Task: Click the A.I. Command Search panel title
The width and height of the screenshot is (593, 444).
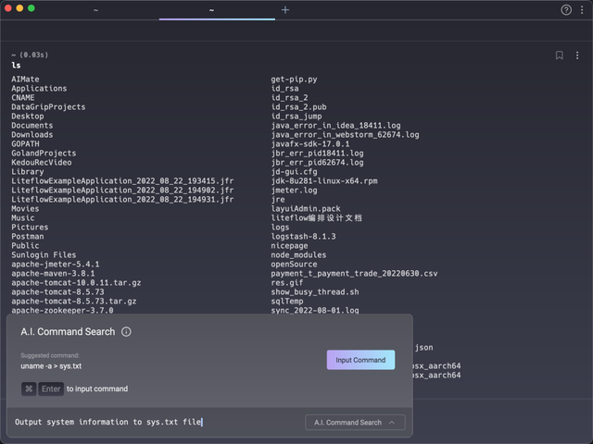Action: pos(68,332)
